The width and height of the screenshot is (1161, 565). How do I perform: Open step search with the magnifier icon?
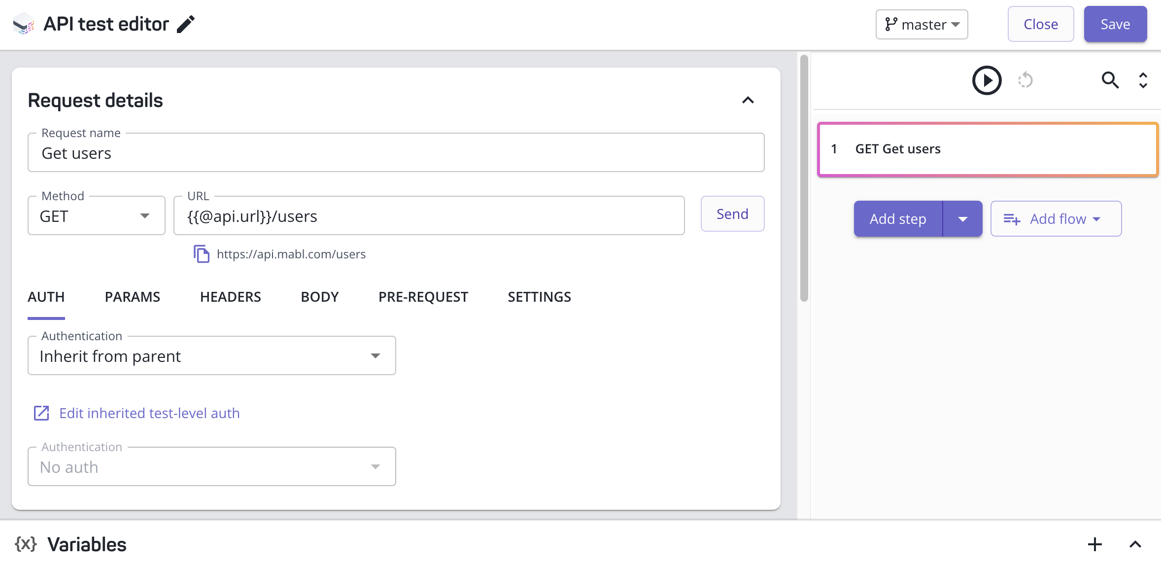[1110, 80]
